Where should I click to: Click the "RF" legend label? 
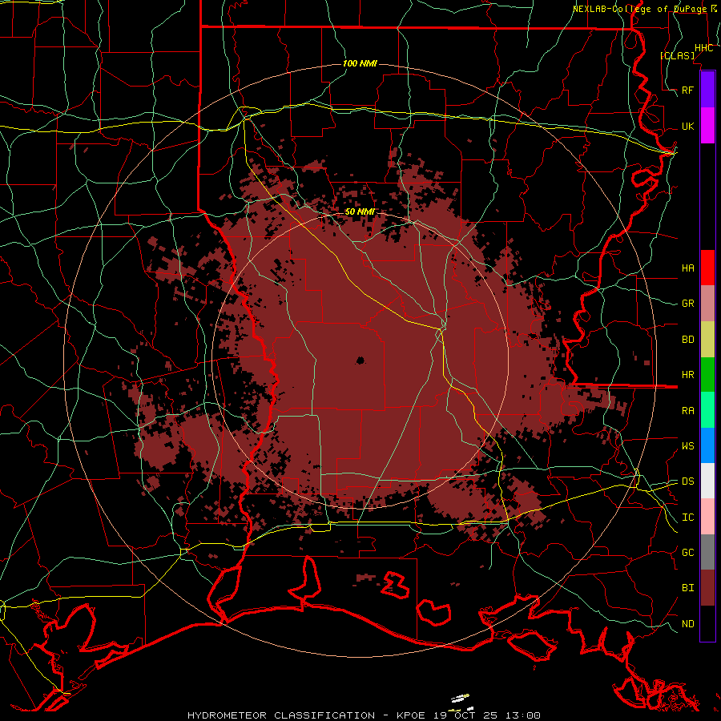[688, 90]
